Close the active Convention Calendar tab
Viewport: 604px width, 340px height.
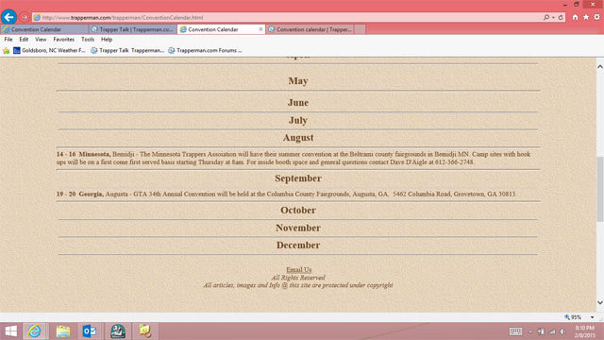pos(260,29)
